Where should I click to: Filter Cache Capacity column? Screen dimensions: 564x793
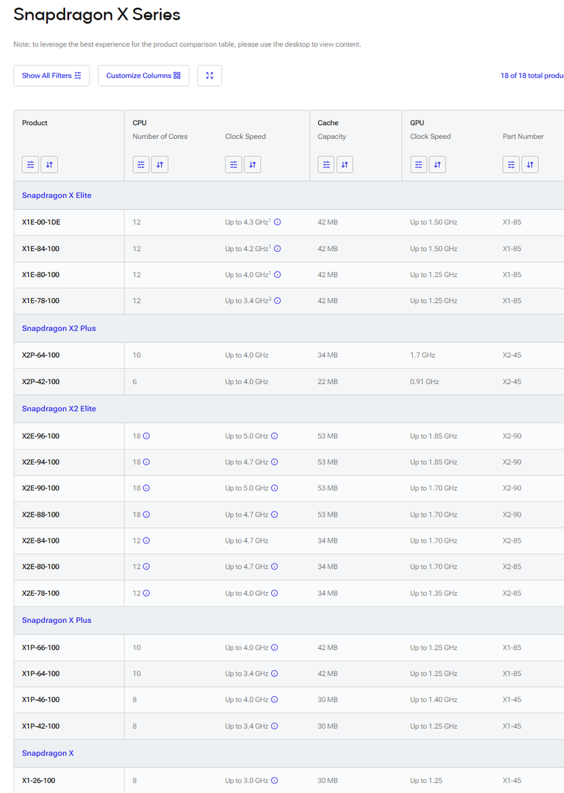tap(326, 164)
